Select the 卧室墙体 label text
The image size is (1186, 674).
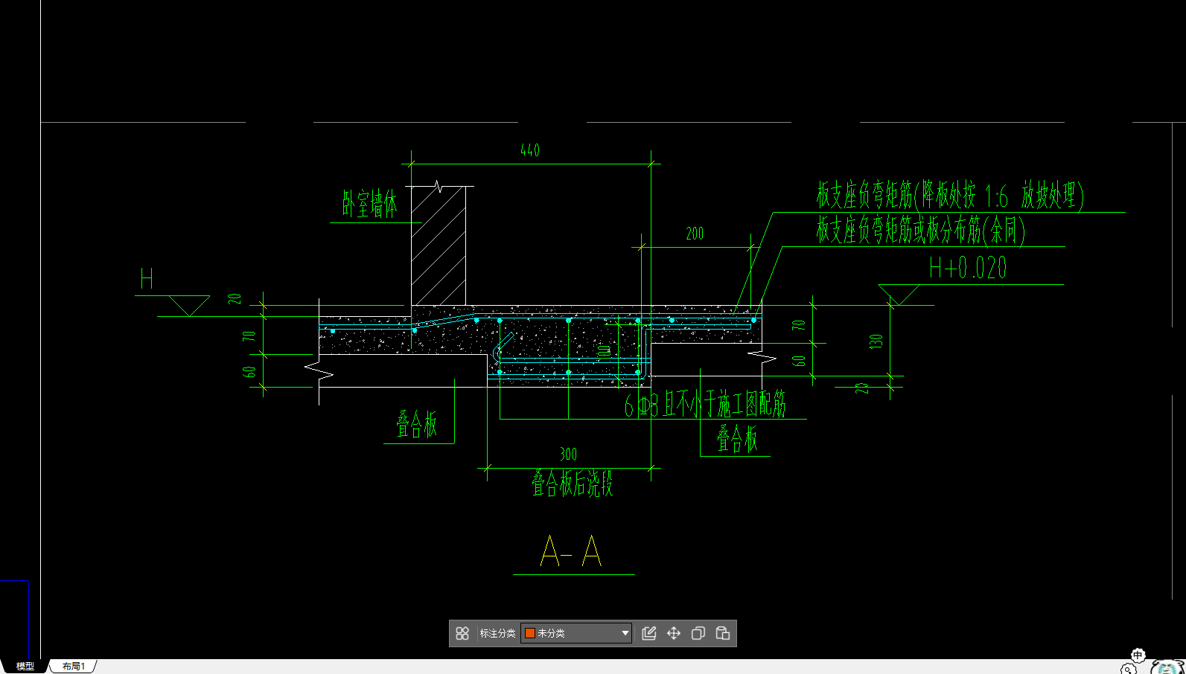tap(370, 203)
